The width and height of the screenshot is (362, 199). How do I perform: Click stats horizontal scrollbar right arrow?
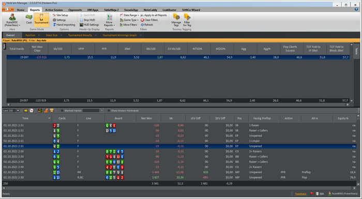click(347, 104)
